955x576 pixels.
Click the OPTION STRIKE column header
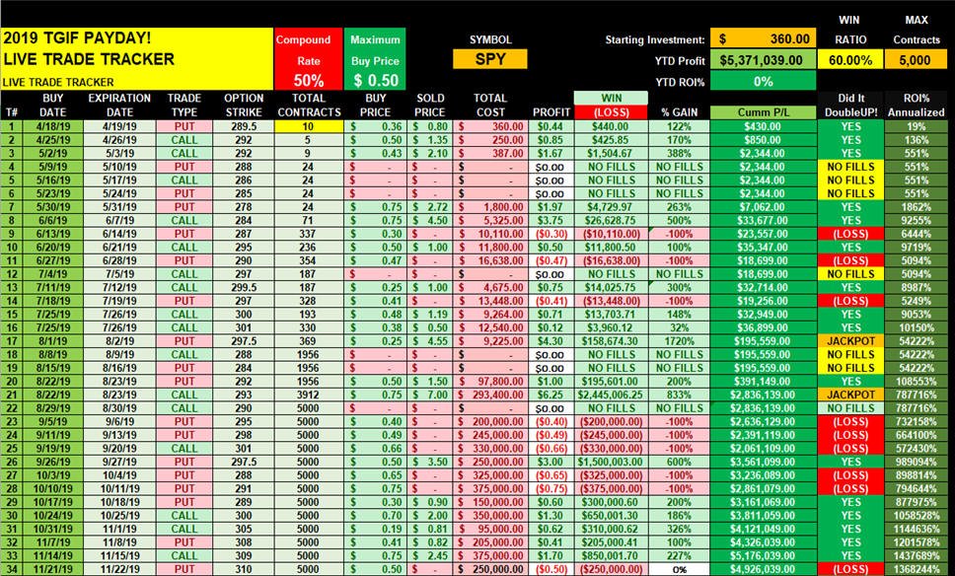pyautogui.click(x=244, y=106)
